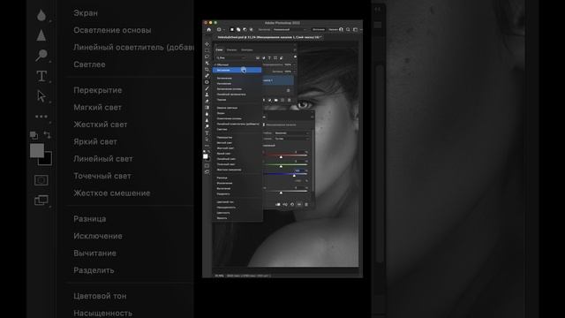This screenshot has height=318, width=565.
Task: Select the Spot Healing tool in small toolbar
Action: coord(207,82)
